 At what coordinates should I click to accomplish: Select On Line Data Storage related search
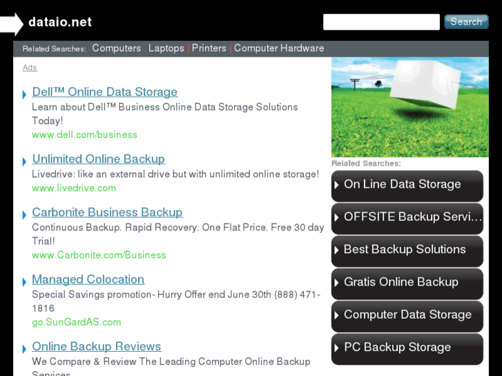[407, 186]
